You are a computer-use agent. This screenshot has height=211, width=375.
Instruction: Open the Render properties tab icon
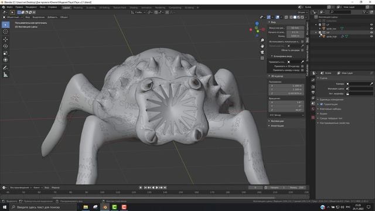[x=313, y=87]
